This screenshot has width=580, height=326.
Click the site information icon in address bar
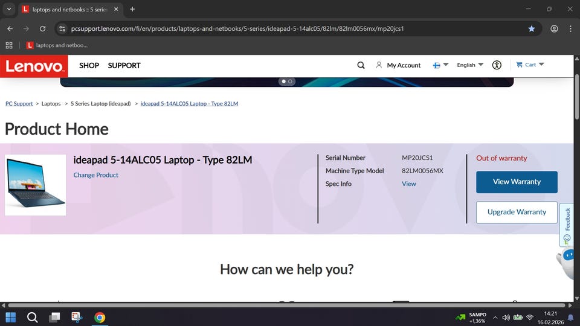62,28
